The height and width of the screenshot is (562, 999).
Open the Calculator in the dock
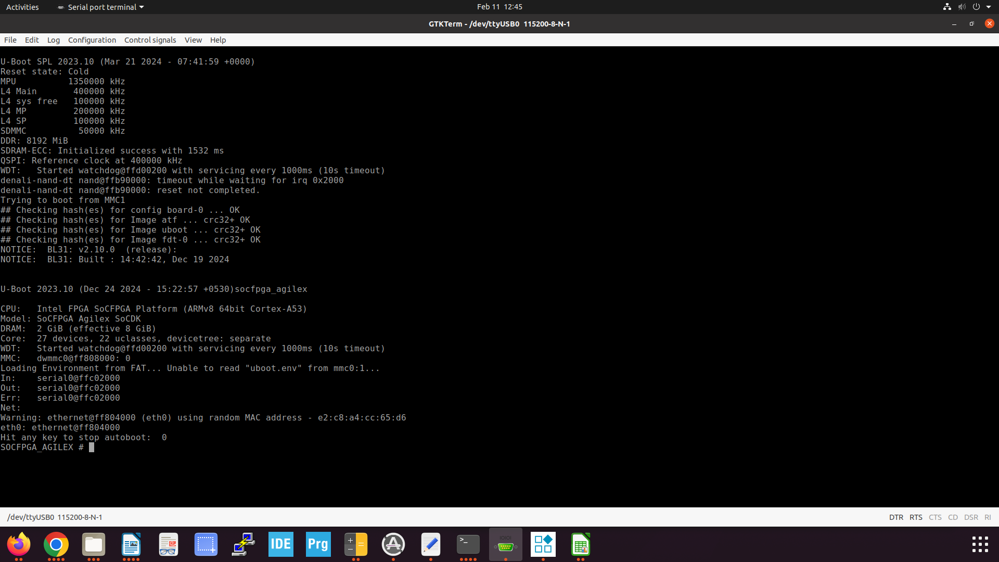coord(356,544)
